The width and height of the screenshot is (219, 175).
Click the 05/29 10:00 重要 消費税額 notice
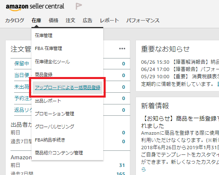[x=180, y=77]
